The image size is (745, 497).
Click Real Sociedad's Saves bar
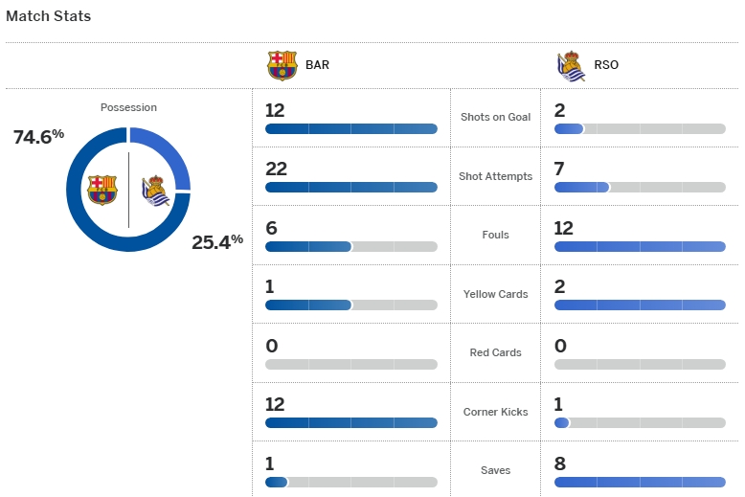(640, 482)
